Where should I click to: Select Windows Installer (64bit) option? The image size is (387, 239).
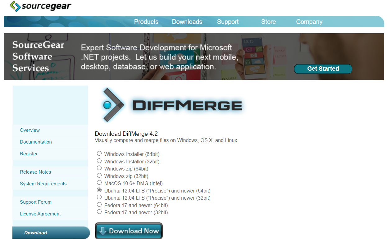tap(99, 153)
